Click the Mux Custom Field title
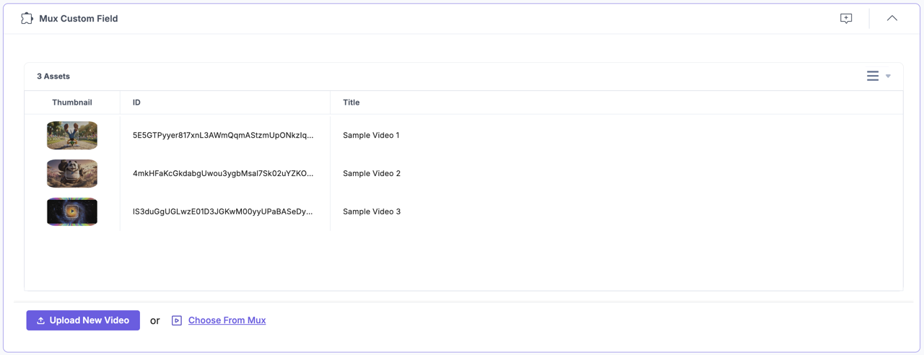The width and height of the screenshot is (924, 355). coord(79,18)
